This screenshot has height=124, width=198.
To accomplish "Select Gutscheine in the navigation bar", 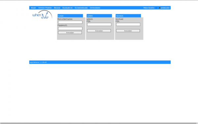I will (x=95, y=8).
